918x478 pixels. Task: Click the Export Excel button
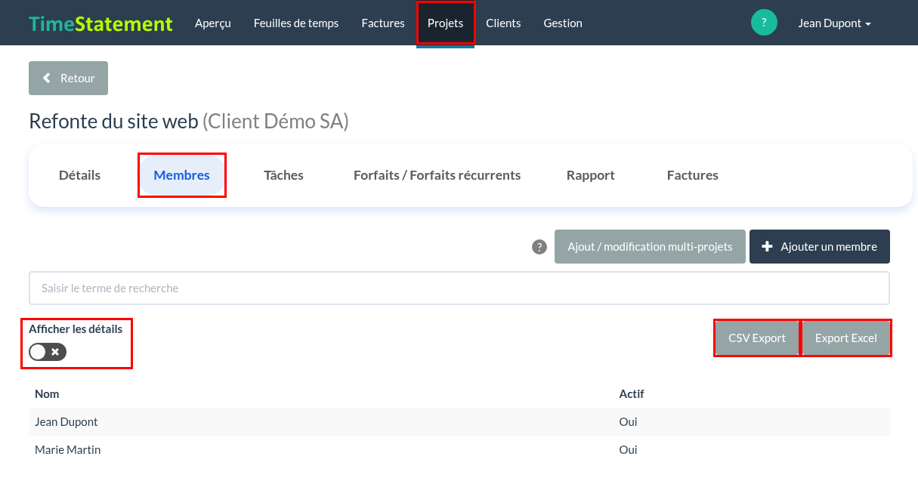click(846, 338)
